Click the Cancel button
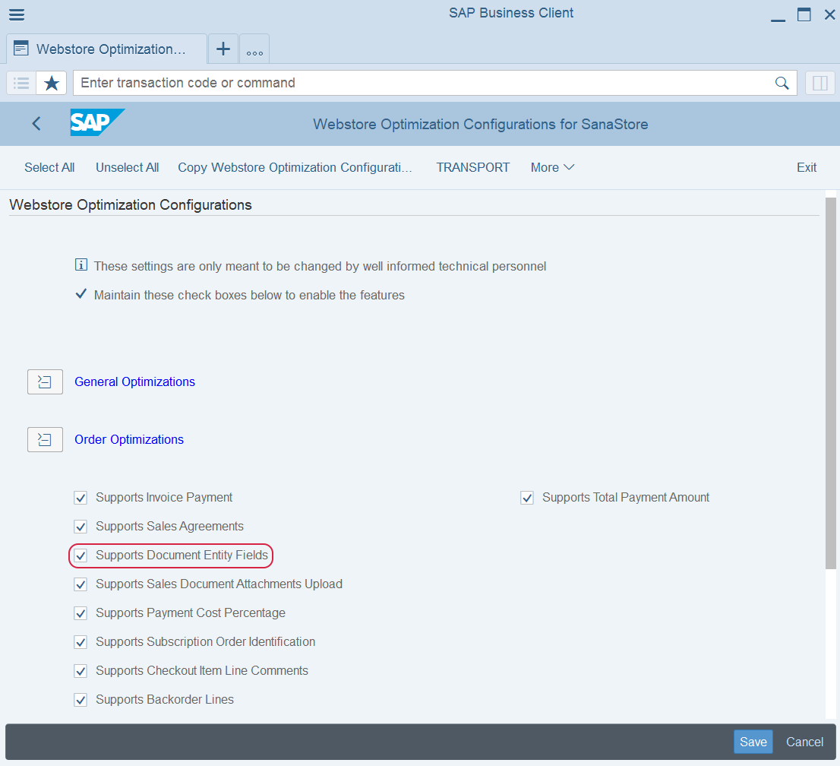 [804, 742]
